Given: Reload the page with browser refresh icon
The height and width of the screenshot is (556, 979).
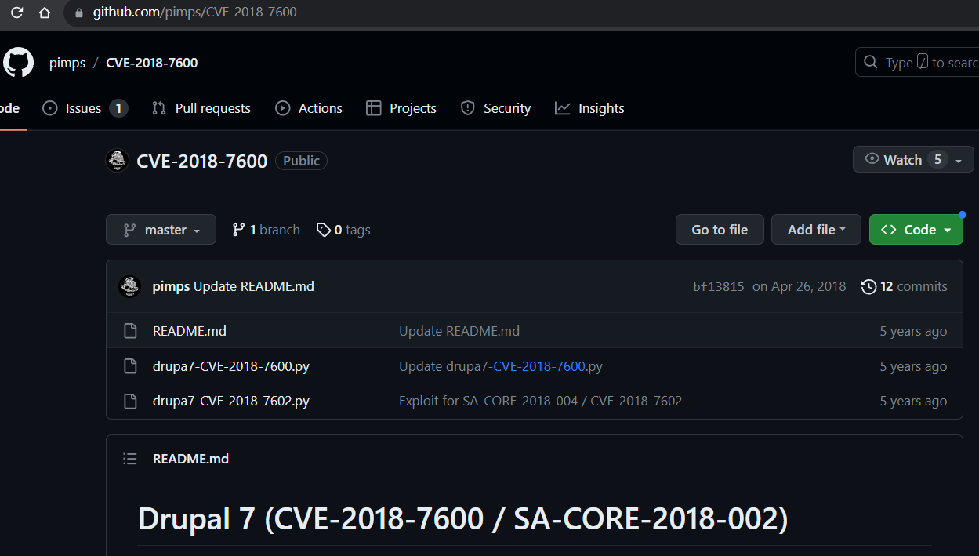Looking at the screenshot, I should point(17,13).
